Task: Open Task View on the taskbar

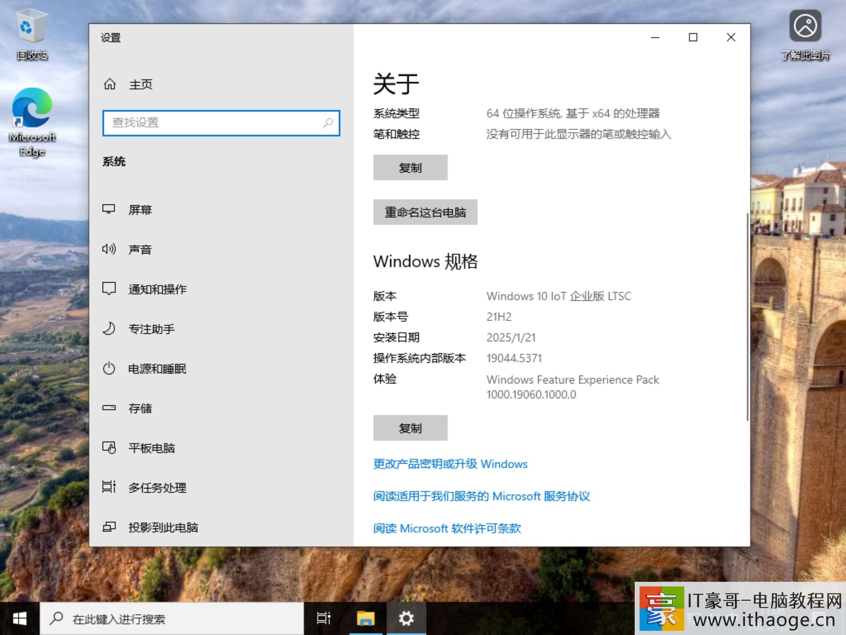Action: coord(324,619)
